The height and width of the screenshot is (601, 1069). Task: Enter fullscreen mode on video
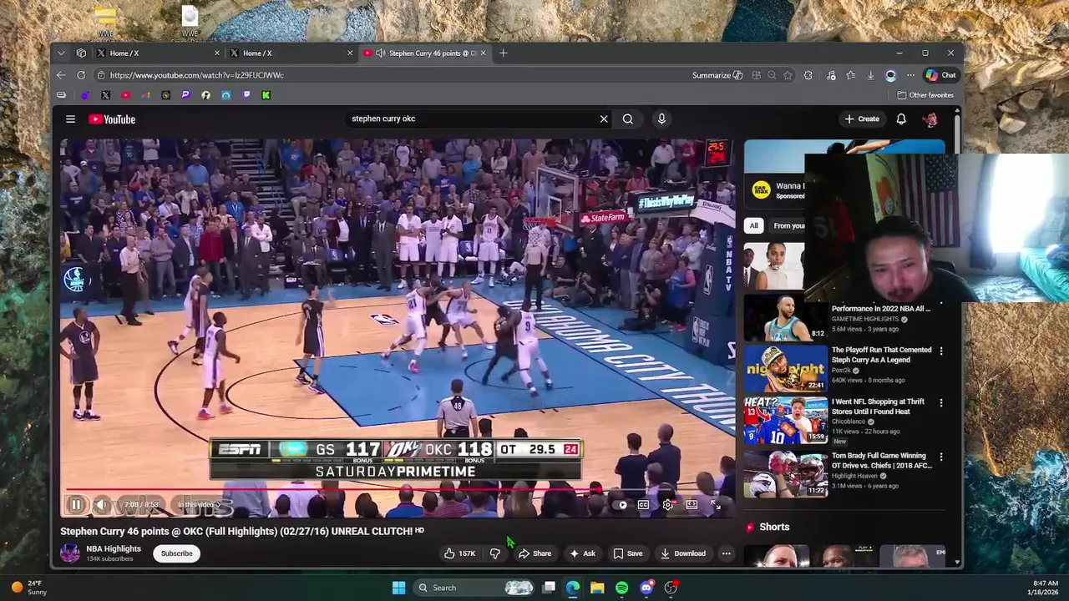pyautogui.click(x=716, y=504)
